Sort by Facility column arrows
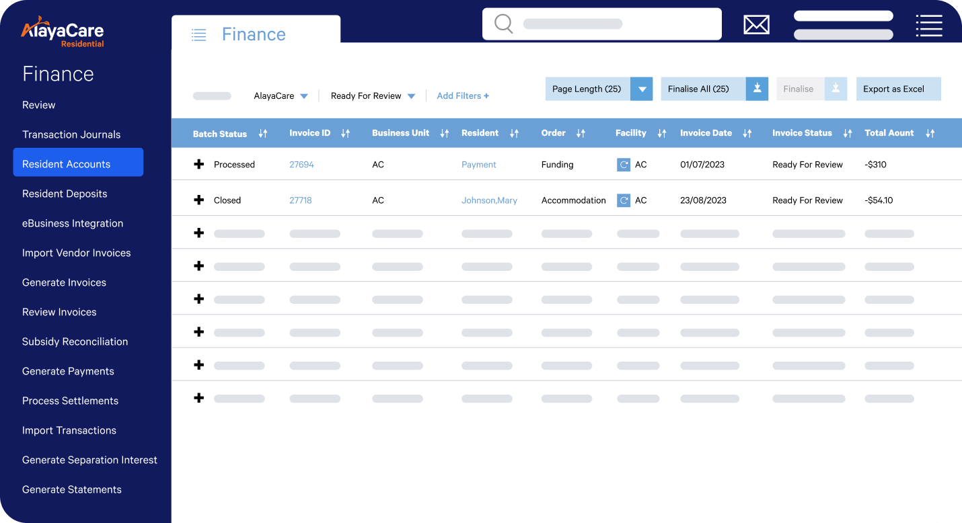The height and width of the screenshot is (523, 962). point(661,134)
